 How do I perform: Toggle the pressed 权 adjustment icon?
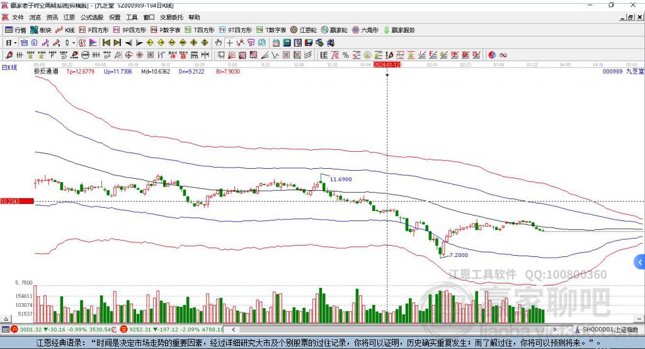[83, 43]
